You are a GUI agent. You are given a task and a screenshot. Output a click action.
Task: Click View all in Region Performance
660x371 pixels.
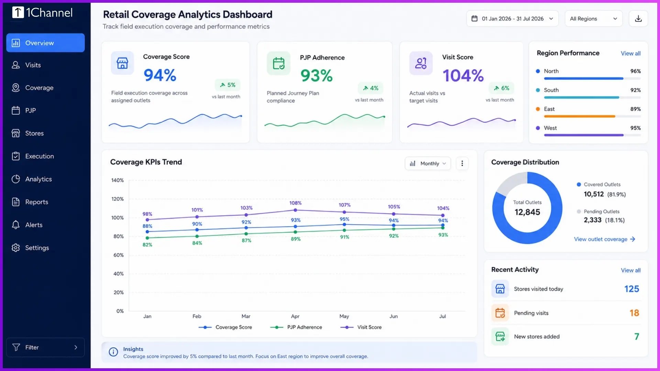coord(630,53)
